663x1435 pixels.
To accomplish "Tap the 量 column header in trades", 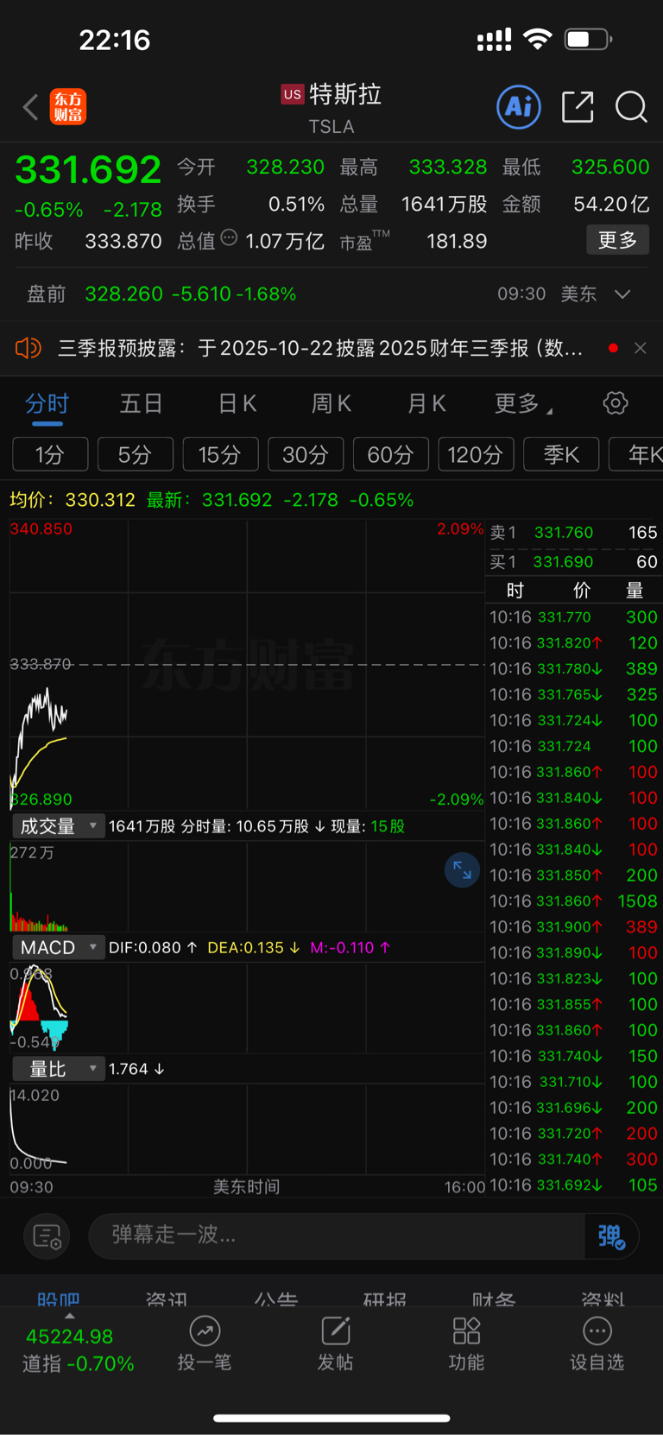I will point(635,591).
